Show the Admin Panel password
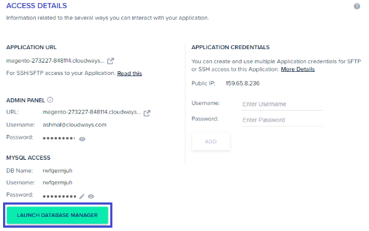The width and height of the screenshot is (369, 231). (82, 139)
